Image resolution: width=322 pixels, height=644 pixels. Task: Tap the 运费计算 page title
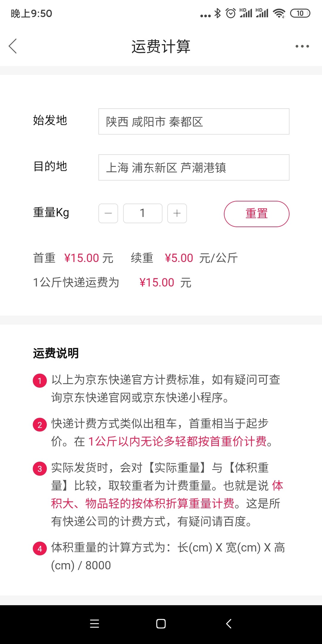click(161, 47)
